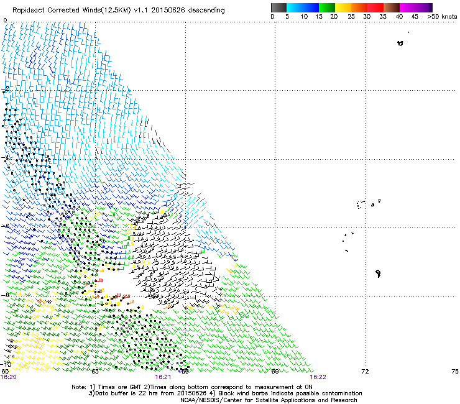The width and height of the screenshot is (460, 404).
Task: Click the '-8' latitude axis label
Action: pyautogui.click(x=5, y=295)
